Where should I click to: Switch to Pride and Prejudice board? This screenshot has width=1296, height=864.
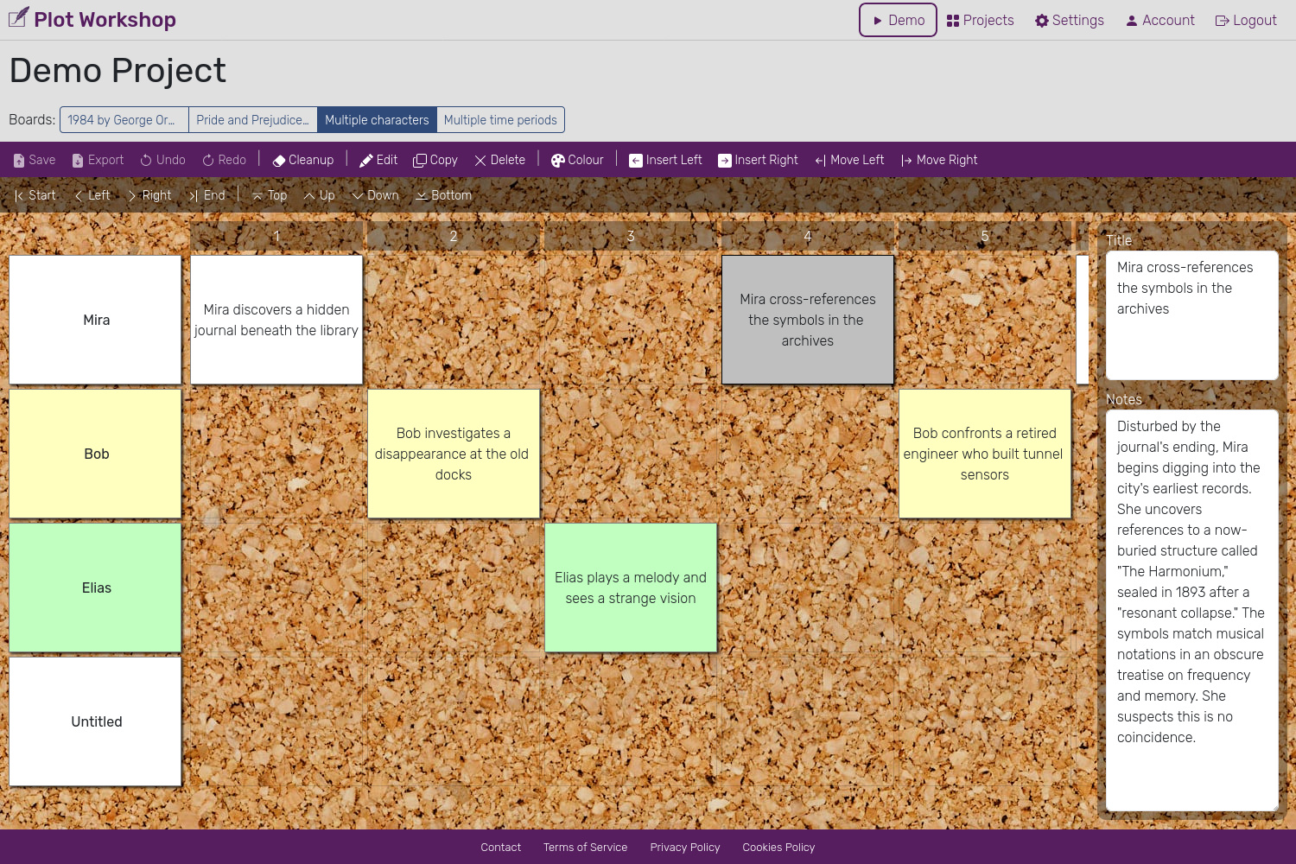coord(252,120)
